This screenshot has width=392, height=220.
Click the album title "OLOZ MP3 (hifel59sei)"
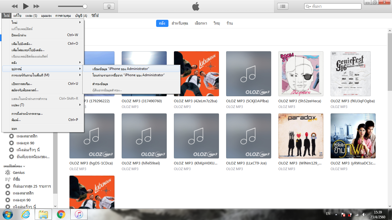tap(141, 163)
